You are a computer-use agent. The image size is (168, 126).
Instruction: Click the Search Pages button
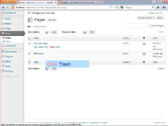point(157,26)
